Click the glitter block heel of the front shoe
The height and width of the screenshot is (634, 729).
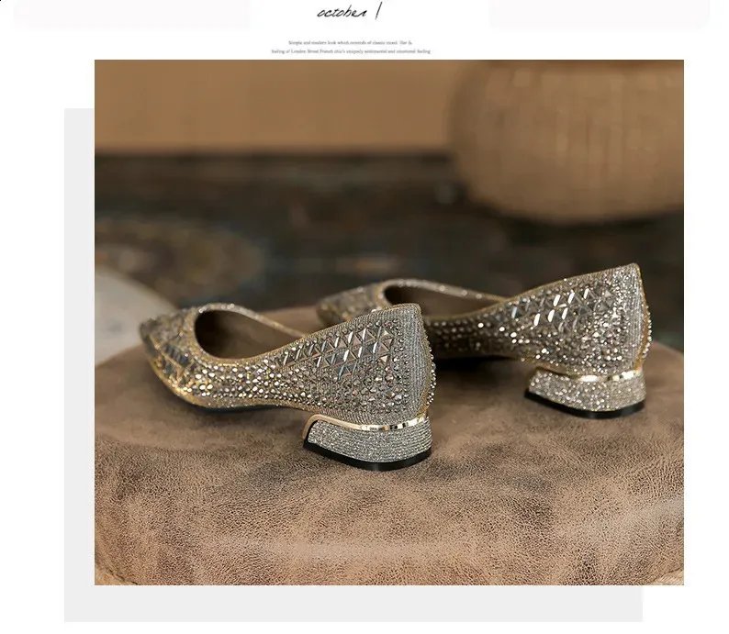tap(367, 440)
